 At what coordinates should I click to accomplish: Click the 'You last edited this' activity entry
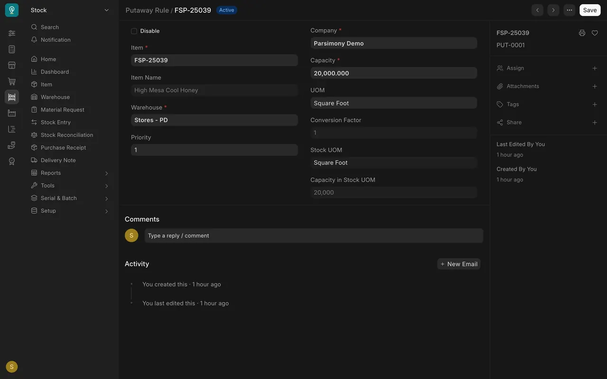tap(185, 303)
